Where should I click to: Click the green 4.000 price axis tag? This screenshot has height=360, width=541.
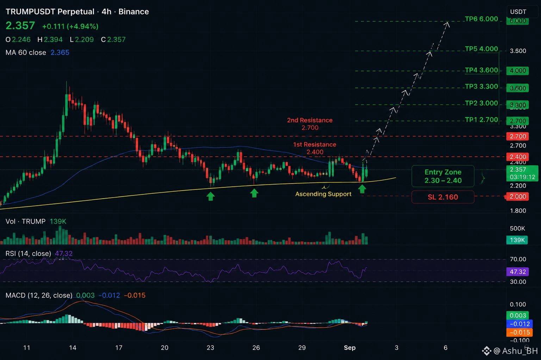pos(518,71)
